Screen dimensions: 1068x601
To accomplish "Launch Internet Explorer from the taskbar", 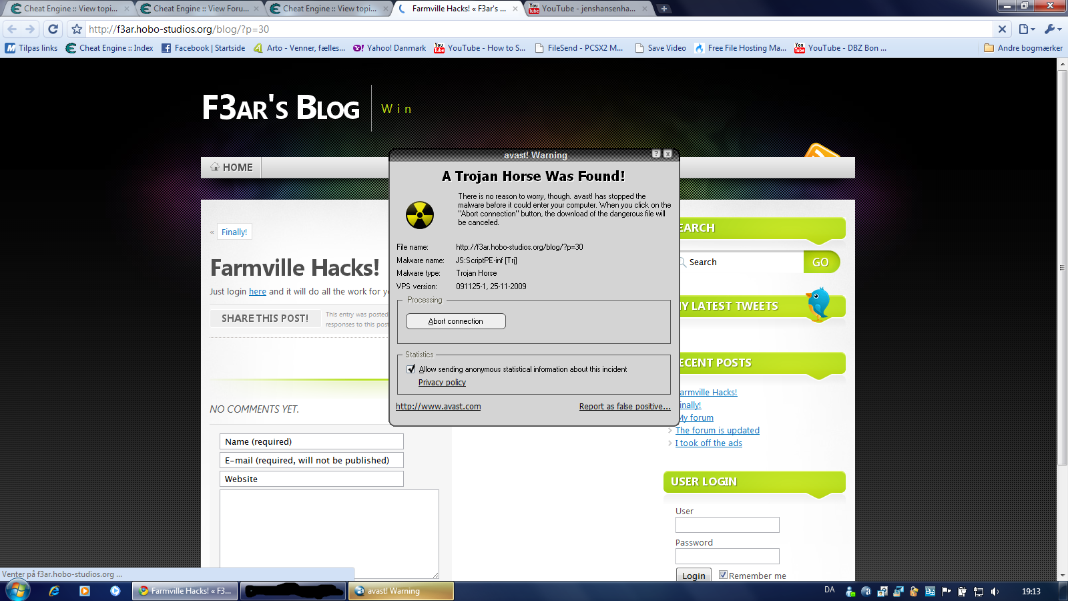I will tap(54, 591).
